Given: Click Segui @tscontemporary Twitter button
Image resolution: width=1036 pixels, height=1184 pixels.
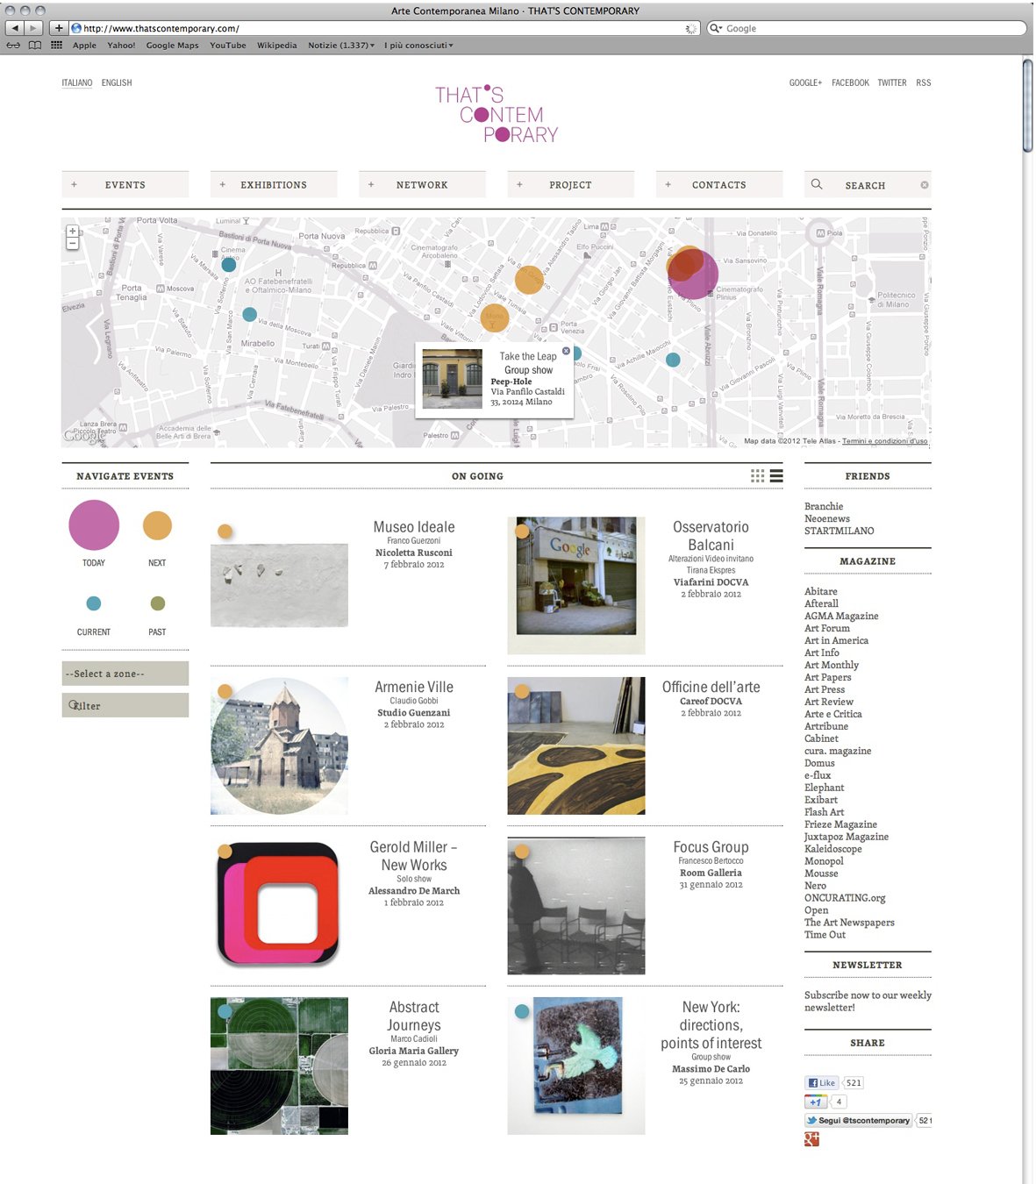Looking at the screenshot, I should click(858, 1120).
